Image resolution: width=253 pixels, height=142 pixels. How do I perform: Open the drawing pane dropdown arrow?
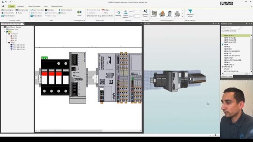point(141,24)
